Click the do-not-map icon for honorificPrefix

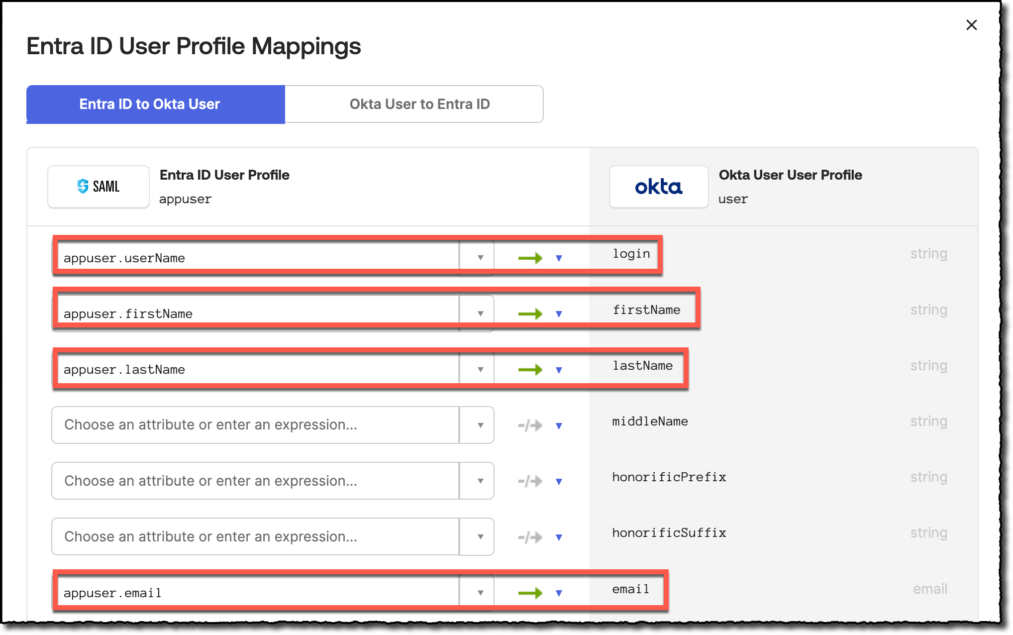coord(530,481)
